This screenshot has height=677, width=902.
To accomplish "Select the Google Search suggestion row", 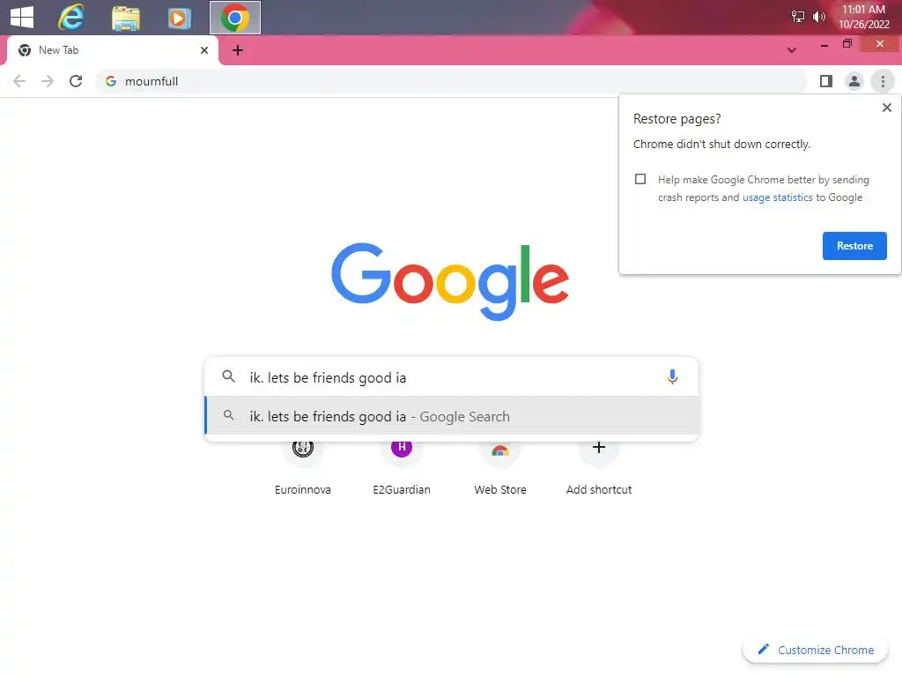I will pos(452,416).
